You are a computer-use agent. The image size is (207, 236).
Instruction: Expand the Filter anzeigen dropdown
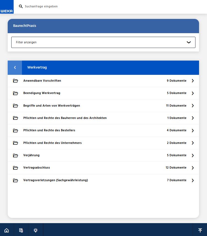tap(188, 42)
